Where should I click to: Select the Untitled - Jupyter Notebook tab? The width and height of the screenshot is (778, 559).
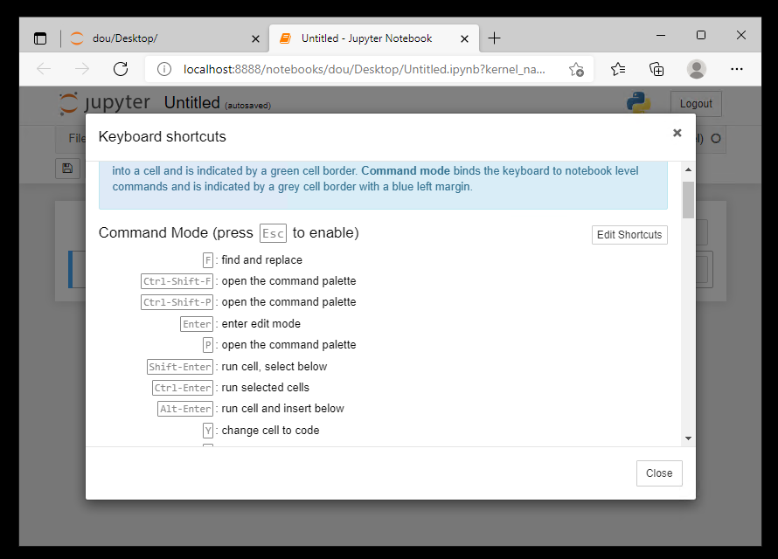tap(366, 38)
